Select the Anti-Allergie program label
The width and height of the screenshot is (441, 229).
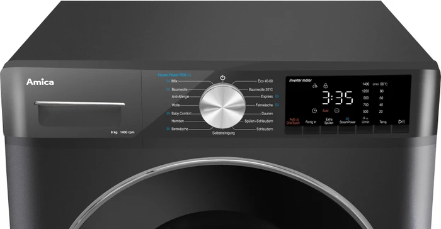tap(180, 96)
